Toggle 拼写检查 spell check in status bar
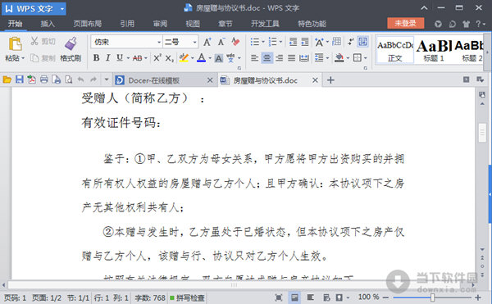The image size is (492, 304). point(187,297)
